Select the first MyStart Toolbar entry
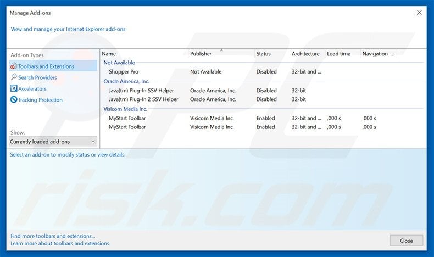Image resolution: width=434 pixels, height=257 pixels. tap(127, 118)
